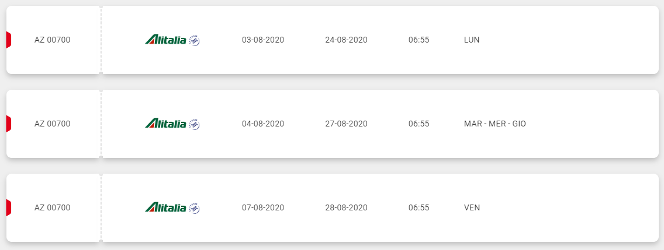Click the end date 24-08-2020
Screen dimensions: 664x250
tap(347, 40)
